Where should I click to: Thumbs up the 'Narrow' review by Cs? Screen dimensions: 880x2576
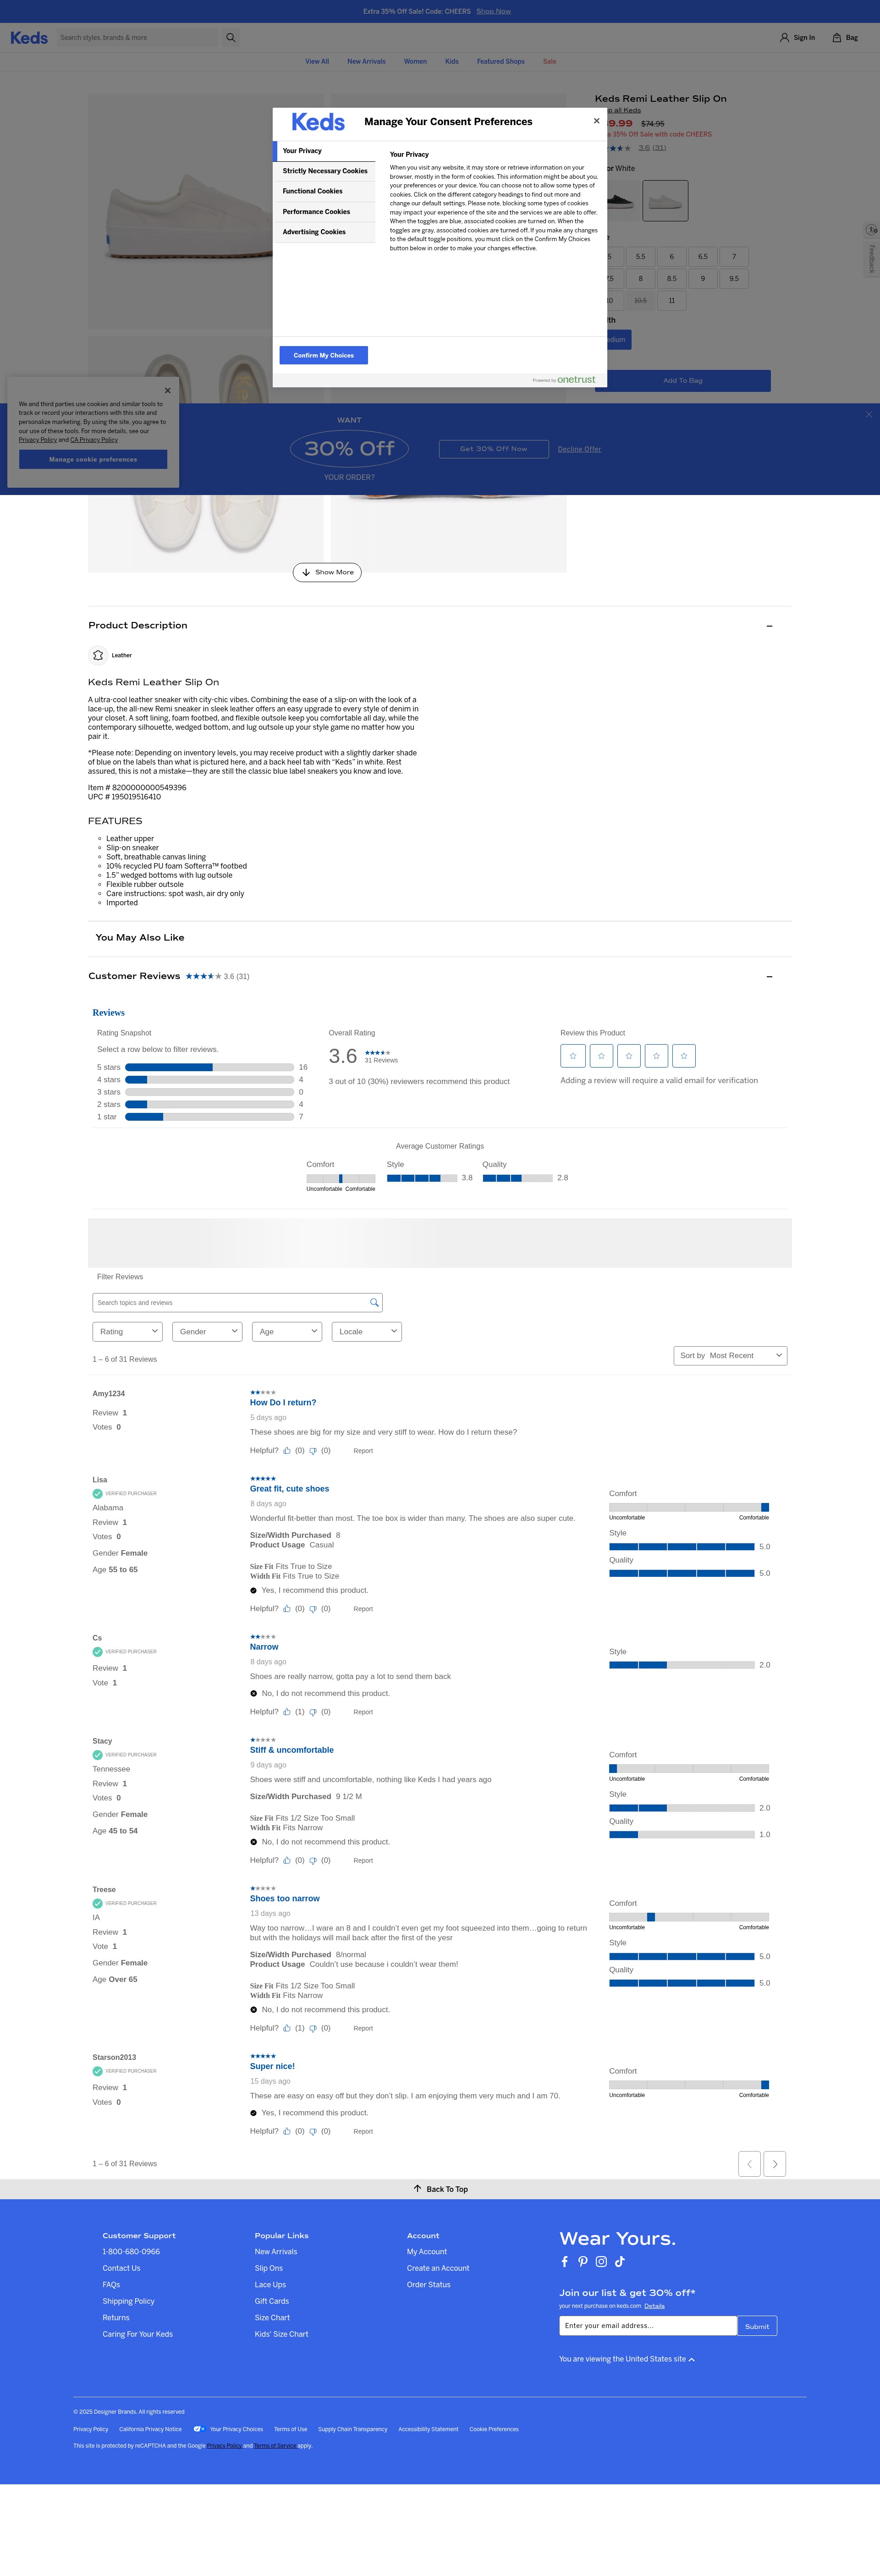pyautogui.click(x=287, y=1712)
